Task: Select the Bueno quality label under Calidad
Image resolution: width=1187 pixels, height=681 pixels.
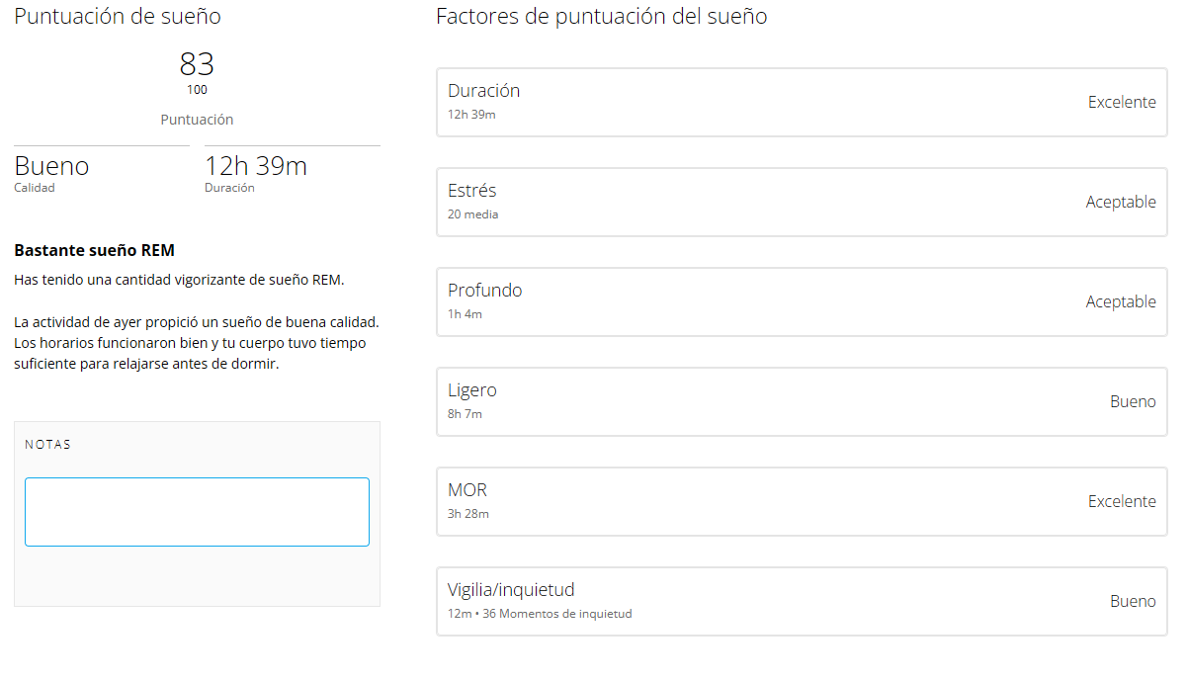Action: coord(51,166)
